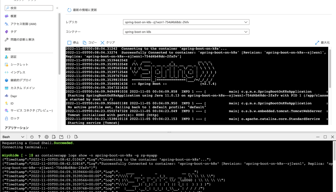
Task: Click the カスタム ドメイン icon in the sidebar
Action: click(7, 88)
